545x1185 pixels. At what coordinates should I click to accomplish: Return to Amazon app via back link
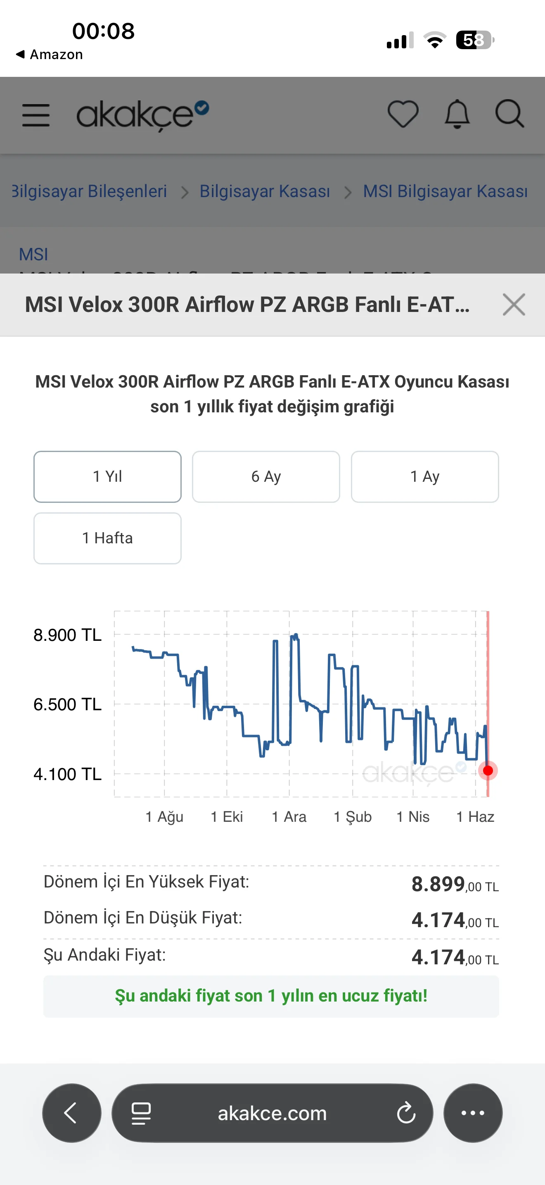click(x=49, y=54)
